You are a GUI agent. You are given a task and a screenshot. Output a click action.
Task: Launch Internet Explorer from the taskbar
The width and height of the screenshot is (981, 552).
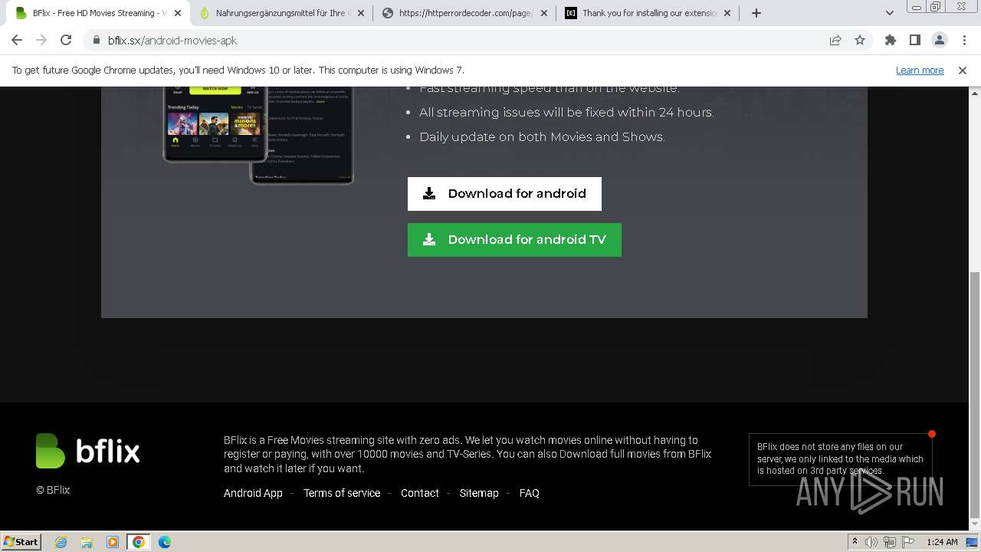(61, 542)
